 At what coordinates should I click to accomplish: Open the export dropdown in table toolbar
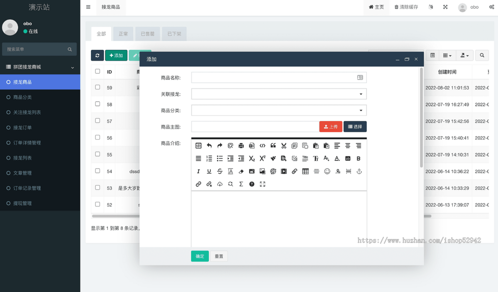click(464, 55)
